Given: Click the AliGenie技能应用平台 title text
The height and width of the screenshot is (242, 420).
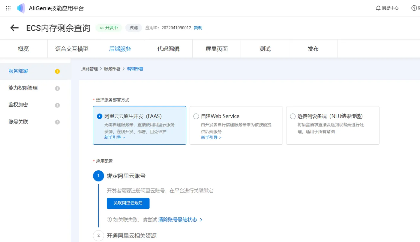Looking at the screenshot, I should [x=56, y=8].
